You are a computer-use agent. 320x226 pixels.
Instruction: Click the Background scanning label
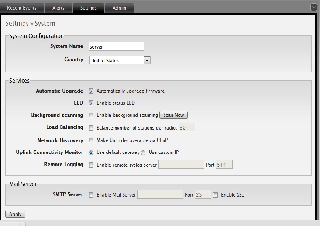(x=57, y=115)
